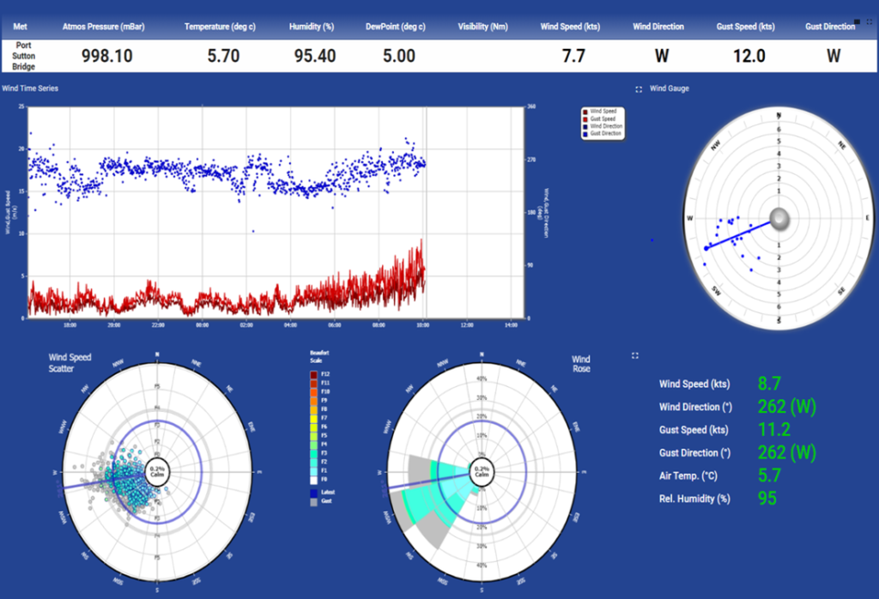Click the Wind Gauge center hub
The height and width of the screenshot is (599, 879).
pyautogui.click(x=779, y=219)
